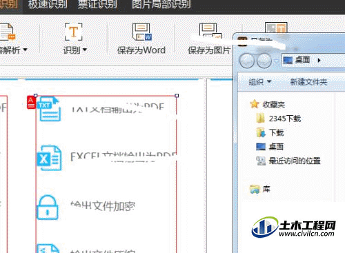Select 最近访问的位置 in favorites
345x253 pixels.
295,161
